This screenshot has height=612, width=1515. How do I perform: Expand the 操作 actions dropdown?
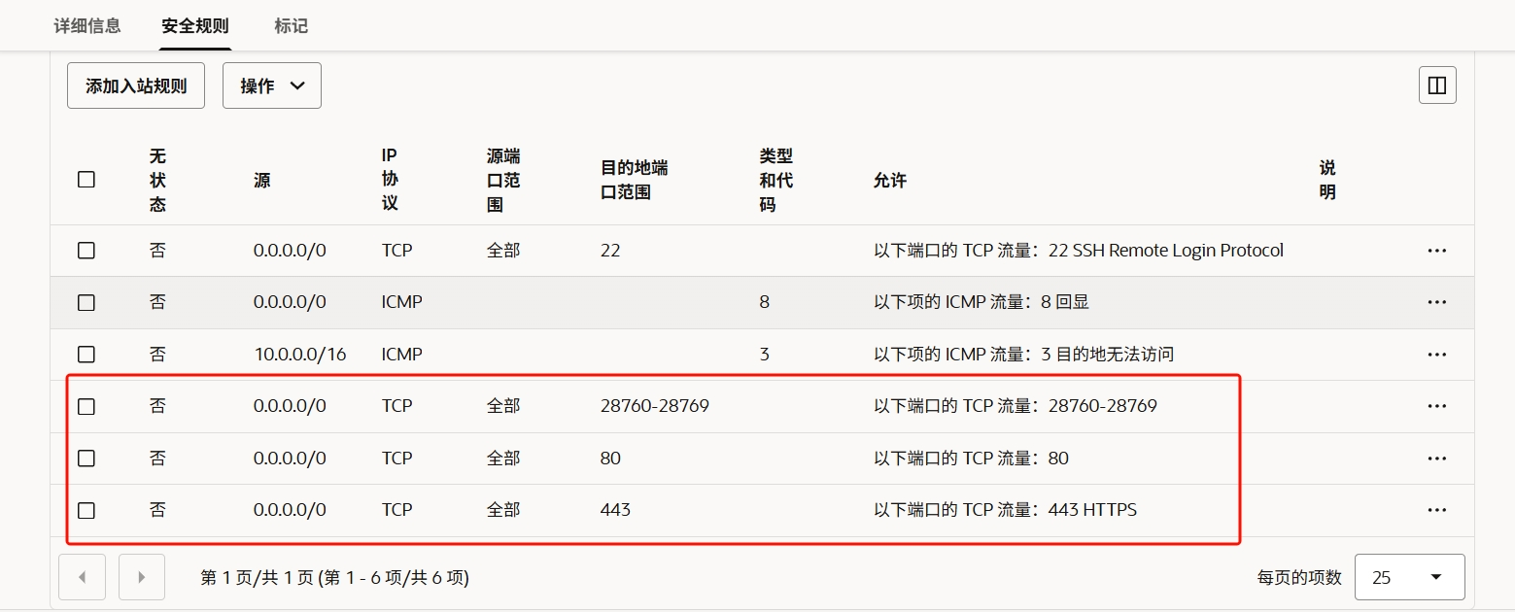[272, 85]
